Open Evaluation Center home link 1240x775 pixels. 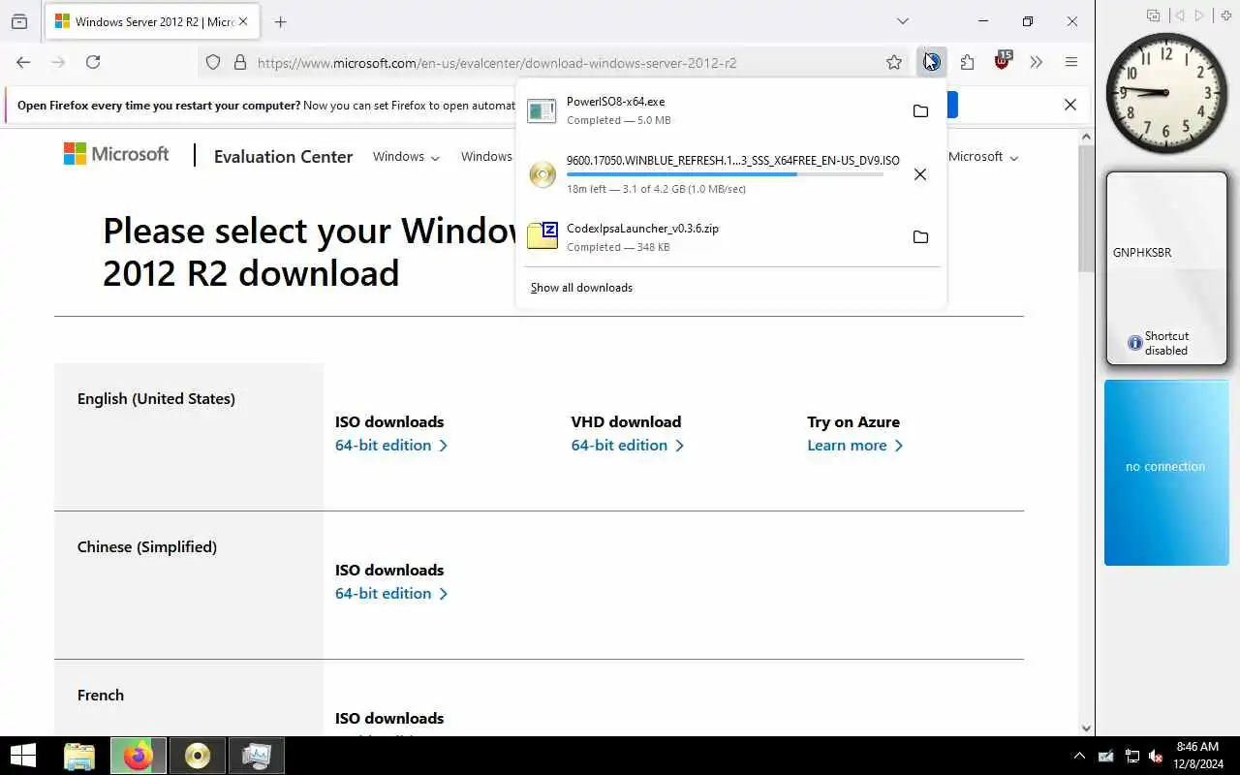[283, 157]
